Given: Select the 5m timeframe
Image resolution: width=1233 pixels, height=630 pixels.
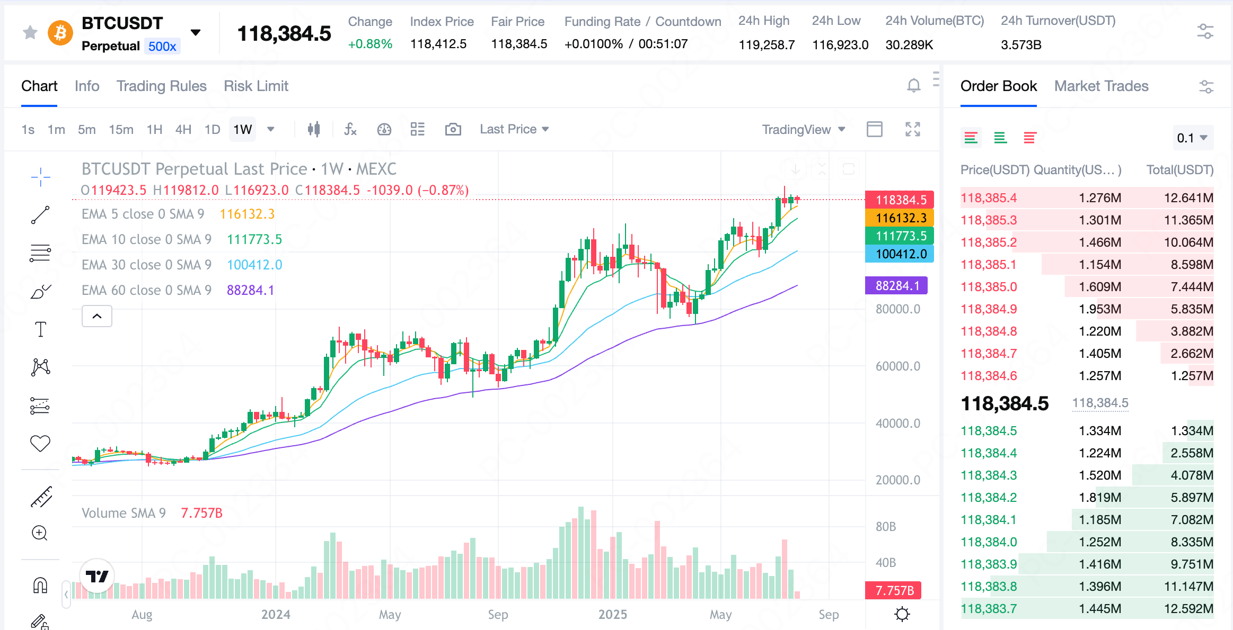Looking at the screenshot, I should (x=87, y=129).
